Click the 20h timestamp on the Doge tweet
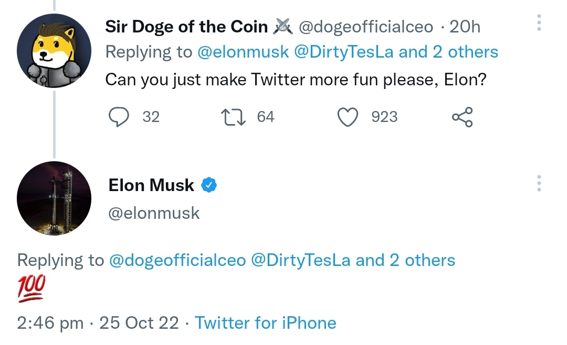The height and width of the screenshot is (345, 567). (x=465, y=27)
